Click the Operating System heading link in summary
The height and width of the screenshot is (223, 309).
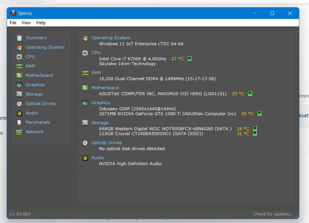click(111, 38)
